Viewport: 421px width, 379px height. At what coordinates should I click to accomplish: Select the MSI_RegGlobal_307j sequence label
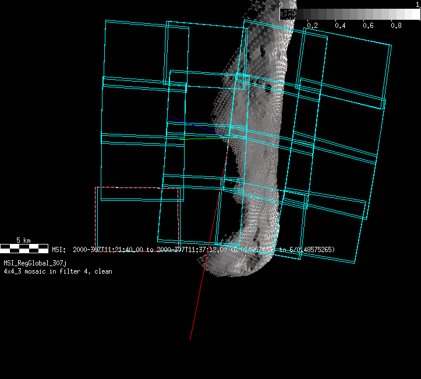point(35,264)
